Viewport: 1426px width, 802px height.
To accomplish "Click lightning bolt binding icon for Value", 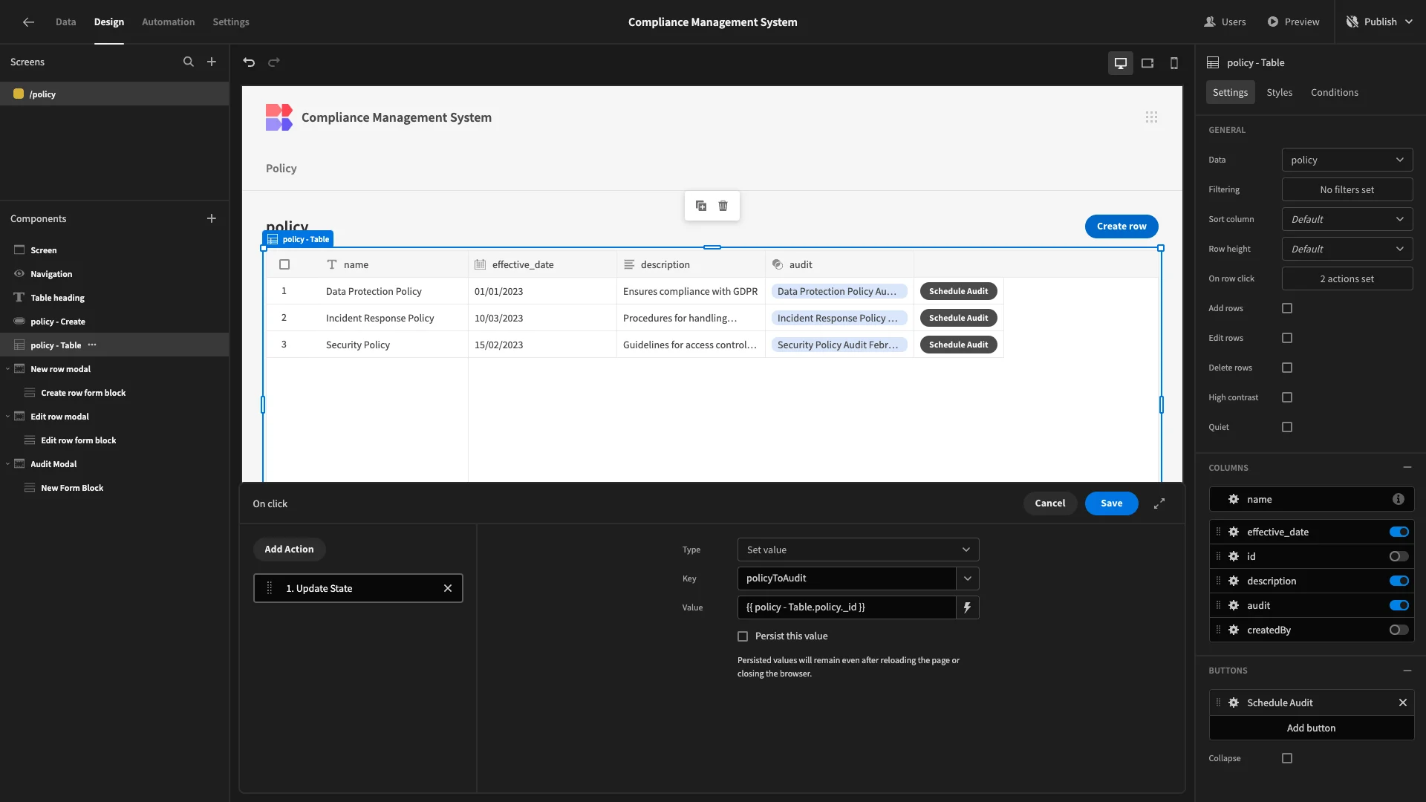I will coord(967,607).
